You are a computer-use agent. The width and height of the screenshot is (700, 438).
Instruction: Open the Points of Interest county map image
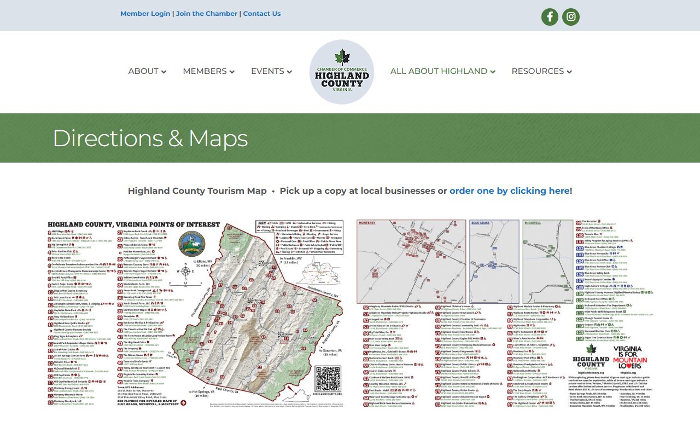tap(196, 313)
